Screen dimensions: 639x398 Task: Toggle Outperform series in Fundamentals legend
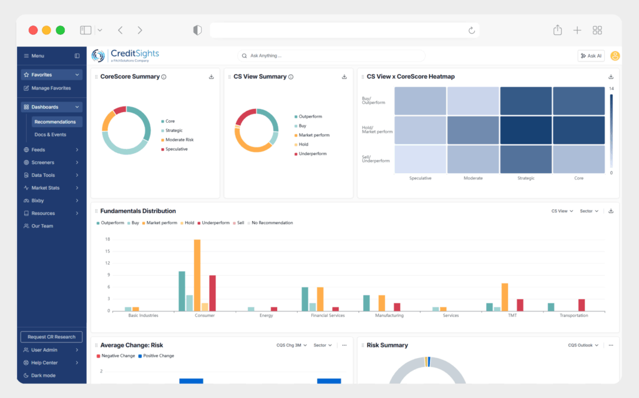coord(110,223)
